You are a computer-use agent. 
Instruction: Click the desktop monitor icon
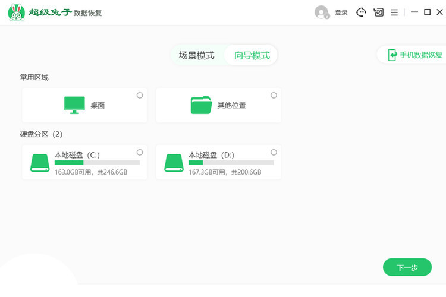tap(74, 105)
